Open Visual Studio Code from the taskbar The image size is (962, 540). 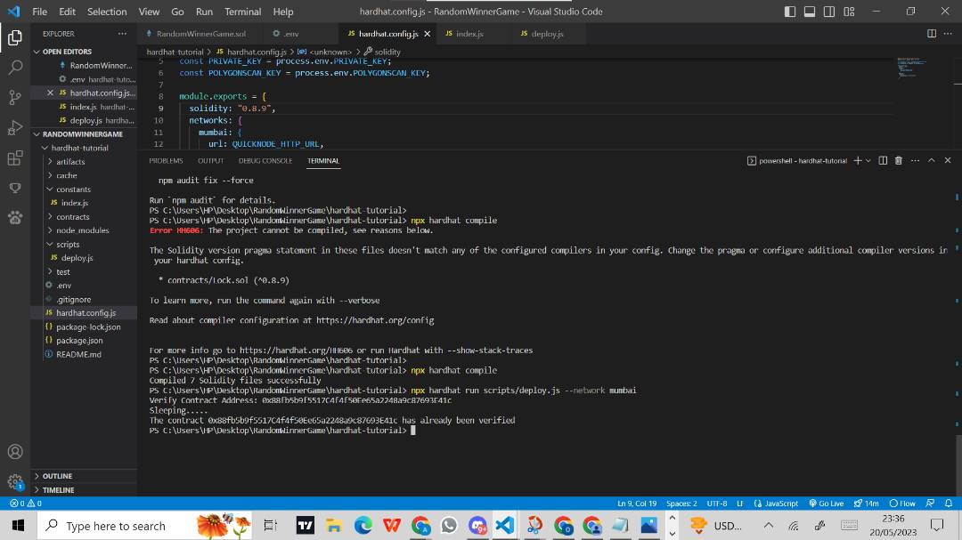[506, 525]
